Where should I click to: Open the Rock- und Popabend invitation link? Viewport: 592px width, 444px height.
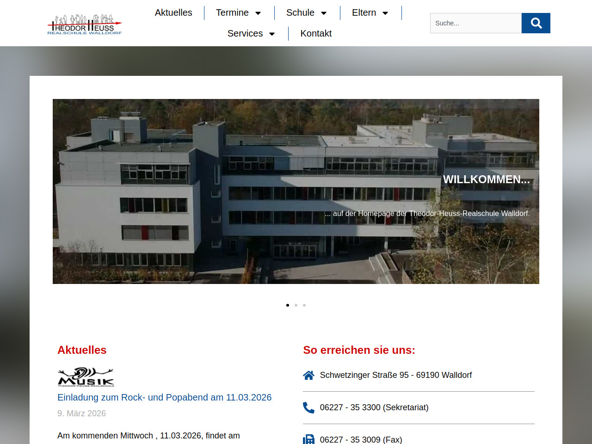coord(164,397)
